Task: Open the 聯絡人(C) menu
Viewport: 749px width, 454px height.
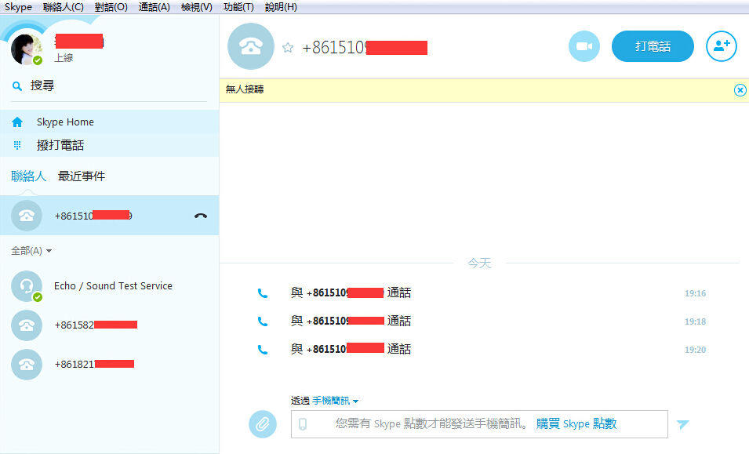Action: click(x=64, y=7)
